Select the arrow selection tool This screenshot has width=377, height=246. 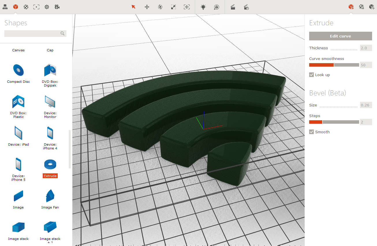133,7
